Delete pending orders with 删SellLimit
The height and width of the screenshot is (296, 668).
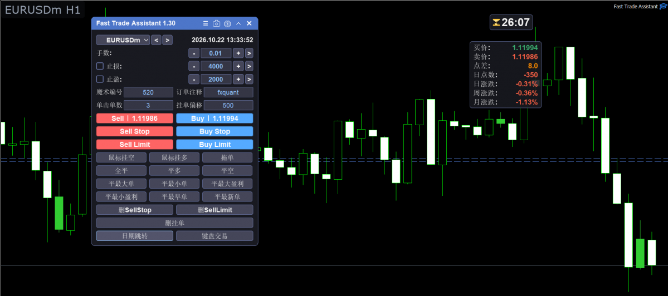point(214,210)
